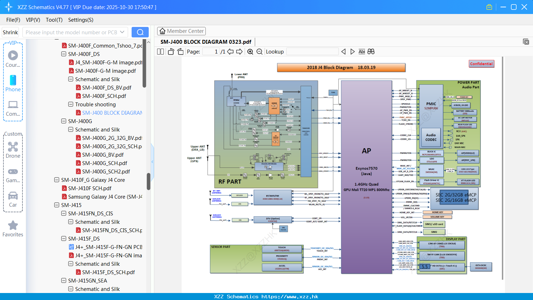
Task: Go to the next page arrow
Action: [239, 52]
